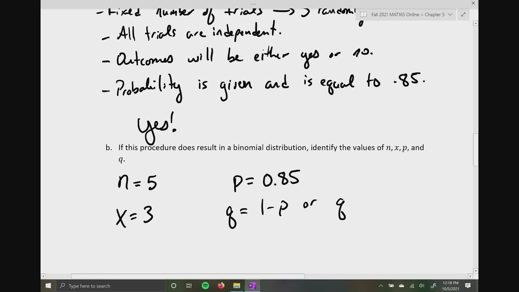Click the vertical scrollbar up arrow
The image size is (519, 292).
click(476, 24)
